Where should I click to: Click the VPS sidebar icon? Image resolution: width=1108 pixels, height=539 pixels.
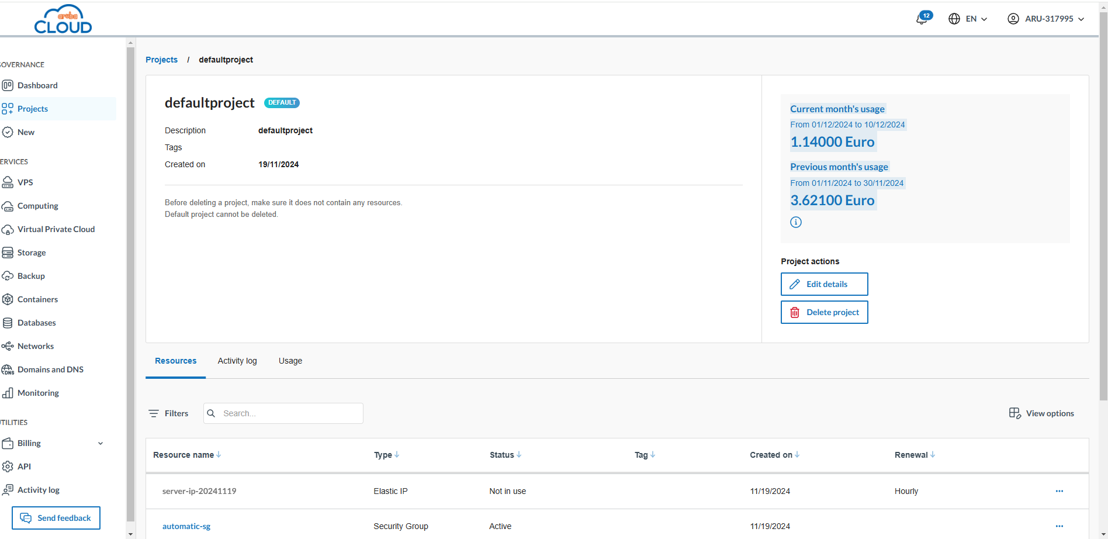8,182
